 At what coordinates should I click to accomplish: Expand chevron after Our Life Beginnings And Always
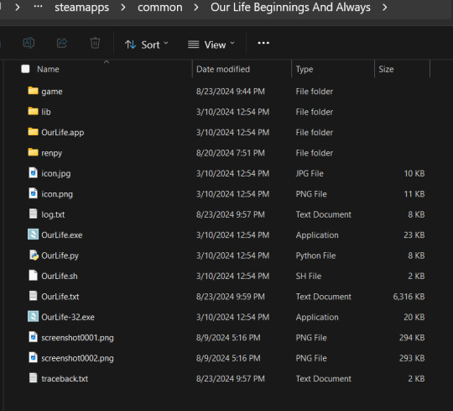point(384,8)
